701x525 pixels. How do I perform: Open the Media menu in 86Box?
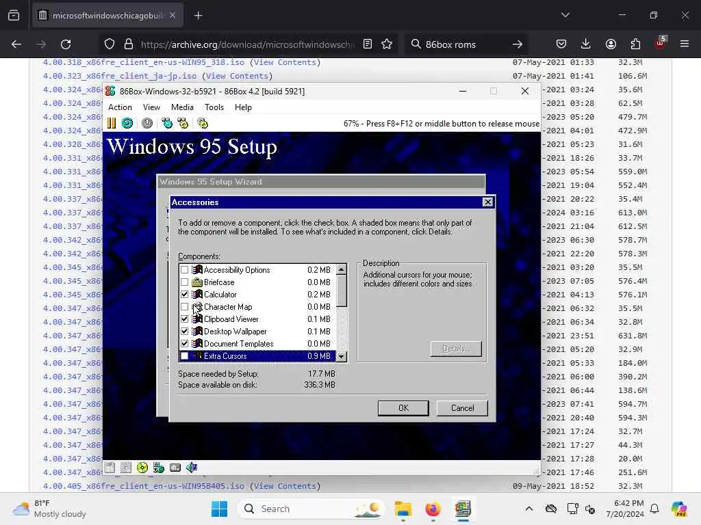(x=182, y=107)
